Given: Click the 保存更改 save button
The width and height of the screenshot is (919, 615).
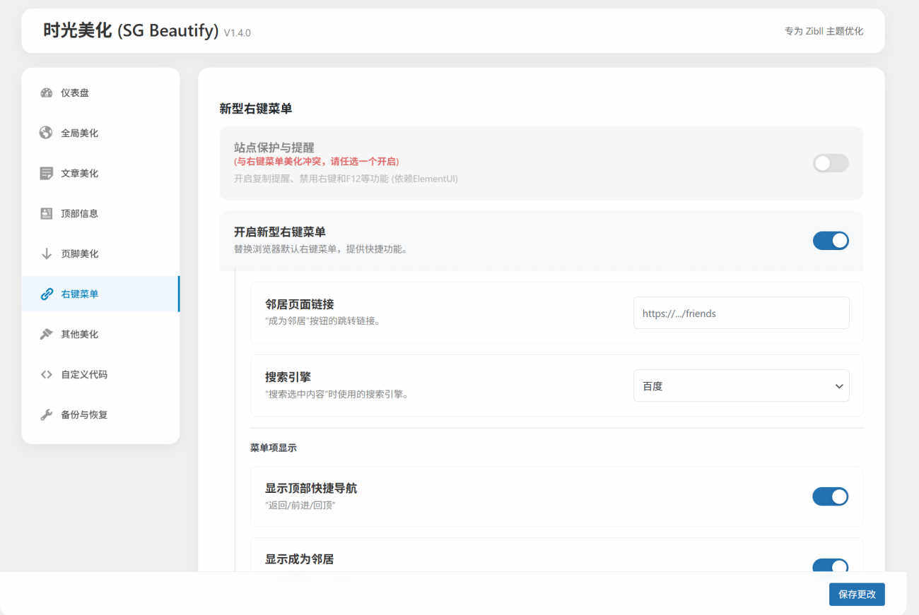Looking at the screenshot, I should pyautogui.click(x=856, y=594).
